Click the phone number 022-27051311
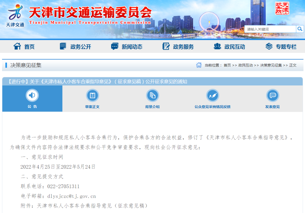This screenshot has height=213, width=305. pyautogui.click(x=64, y=186)
